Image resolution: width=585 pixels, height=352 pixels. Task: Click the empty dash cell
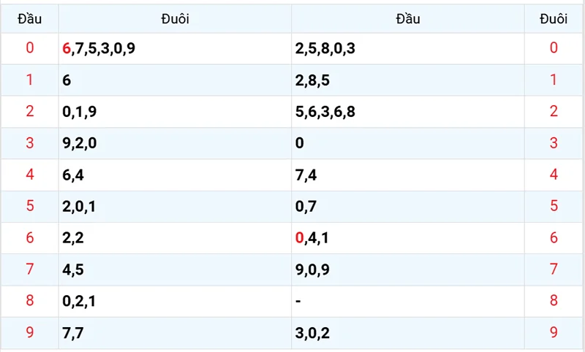tap(299, 300)
